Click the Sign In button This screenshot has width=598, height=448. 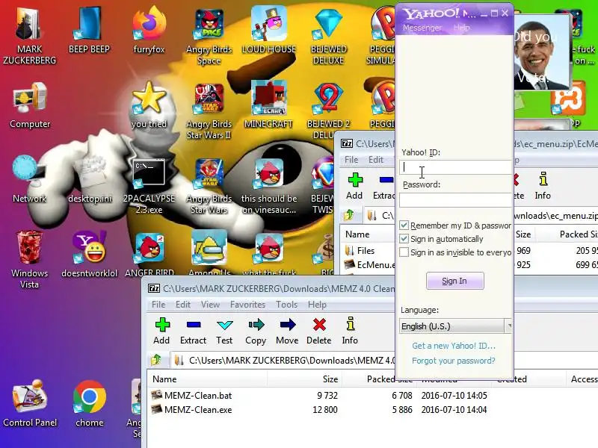tap(454, 281)
